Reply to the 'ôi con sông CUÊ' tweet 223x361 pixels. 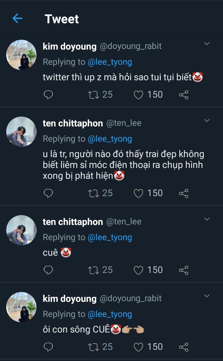(x=48, y=347)
